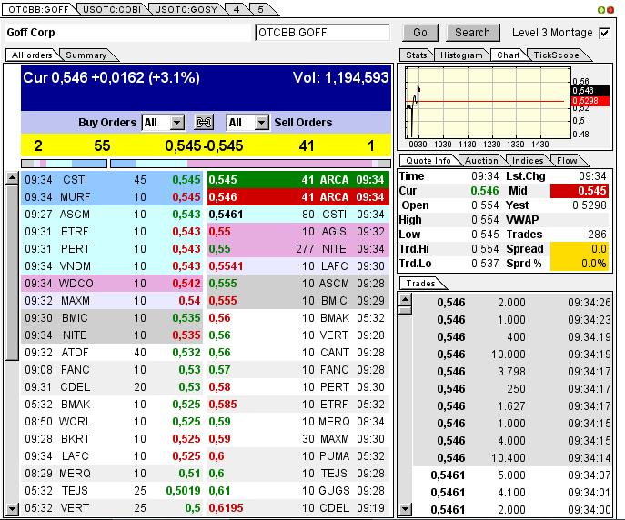Click the intraday price chart
Viewport: 625px width, 520px height.
point(489,103)
